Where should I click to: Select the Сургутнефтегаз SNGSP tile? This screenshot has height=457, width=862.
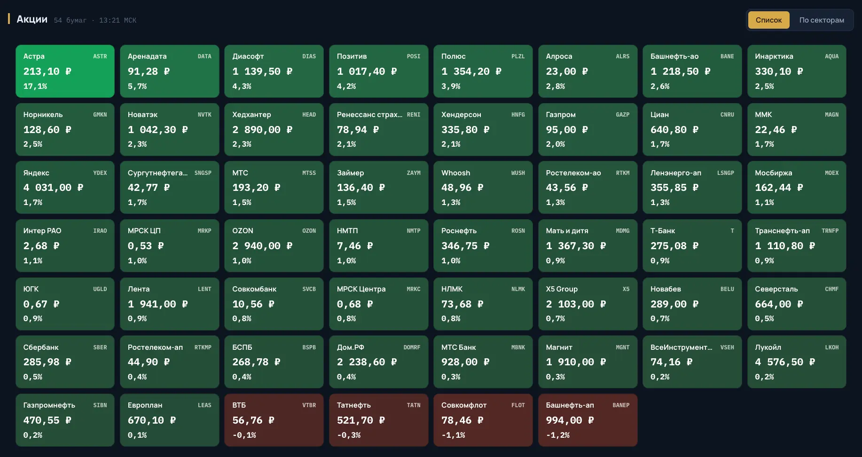coord(170,188)
